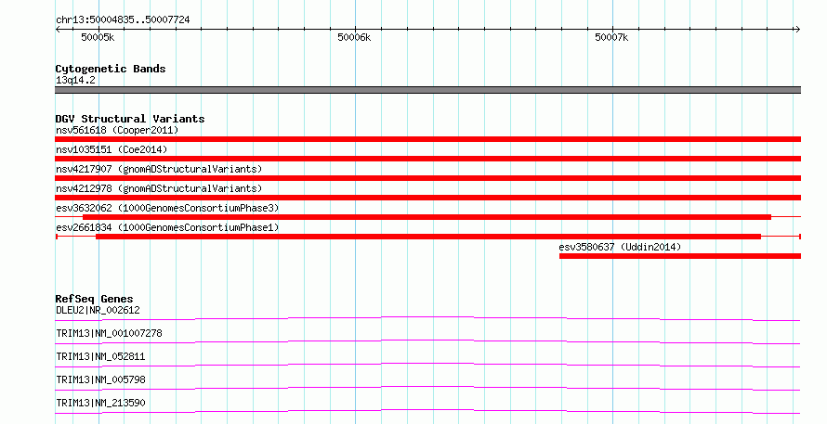Click the 50006k ruler tick label

354,37
